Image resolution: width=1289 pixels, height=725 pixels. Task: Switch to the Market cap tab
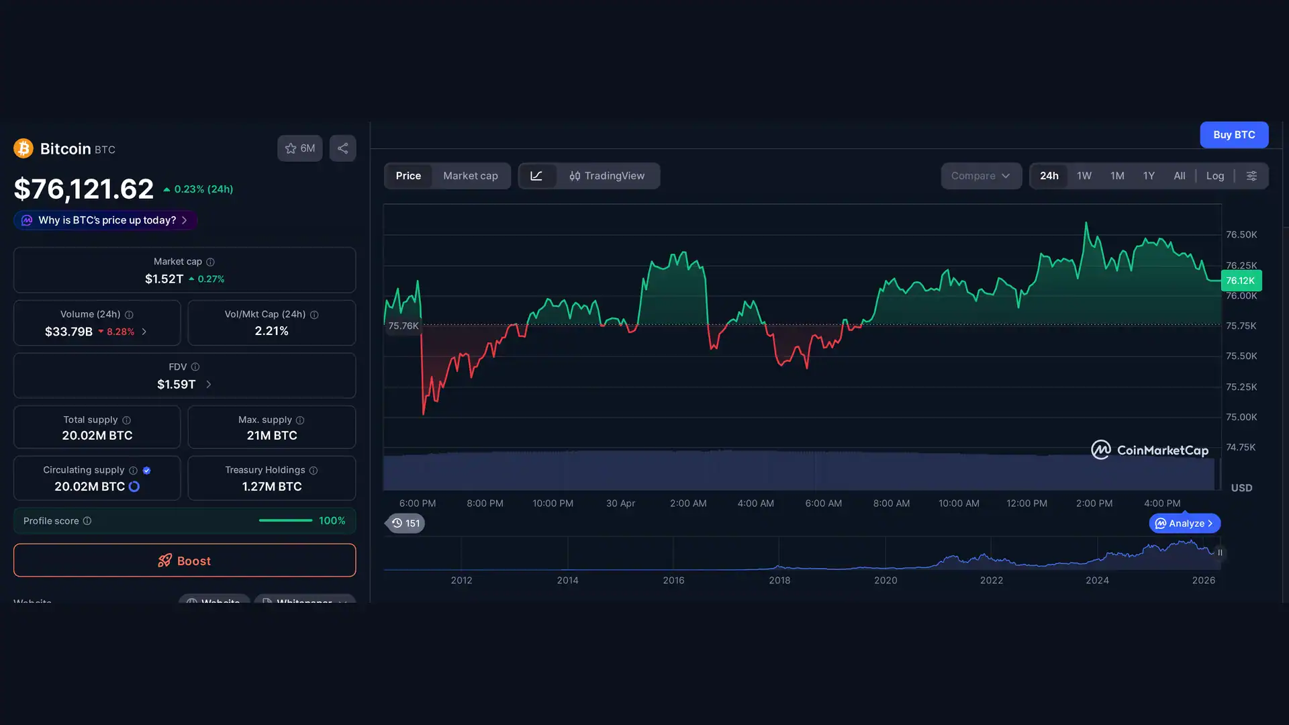(x=471, y=176)
